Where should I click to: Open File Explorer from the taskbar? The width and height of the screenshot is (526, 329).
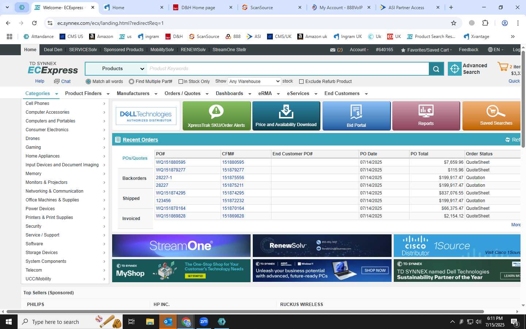150,322
